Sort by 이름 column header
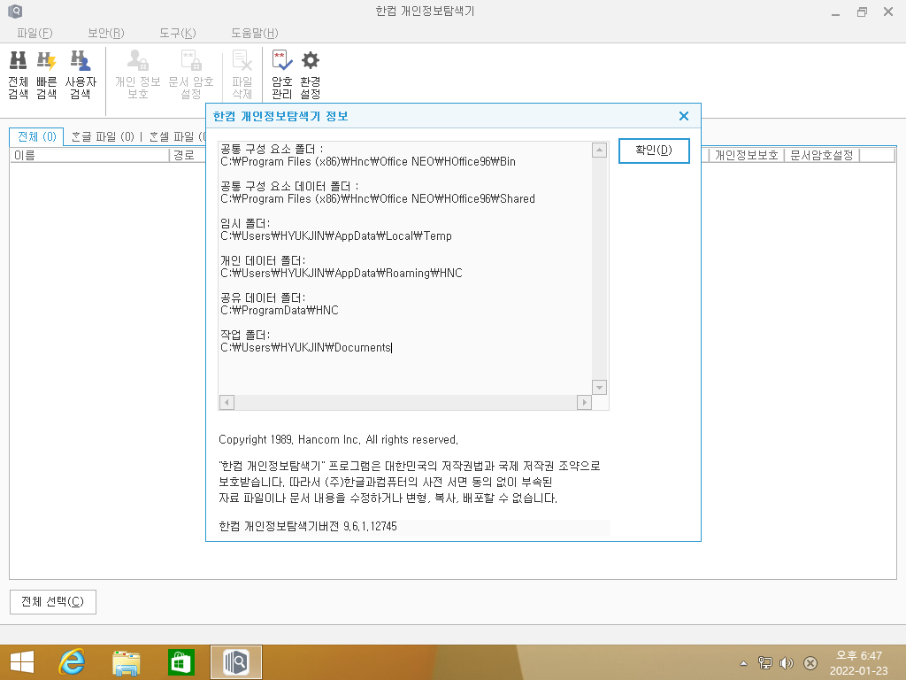The image size is (906, 680). (89, 155)
